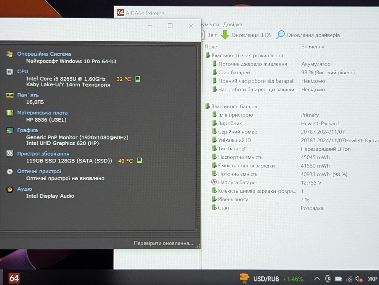Screen dimensions: 379x285
Task: Select the text Майкрософт Windows 10 Pro 64-bit
Action: [71, 61]
